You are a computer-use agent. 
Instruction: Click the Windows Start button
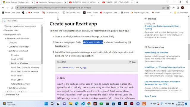tap(46, 104)
